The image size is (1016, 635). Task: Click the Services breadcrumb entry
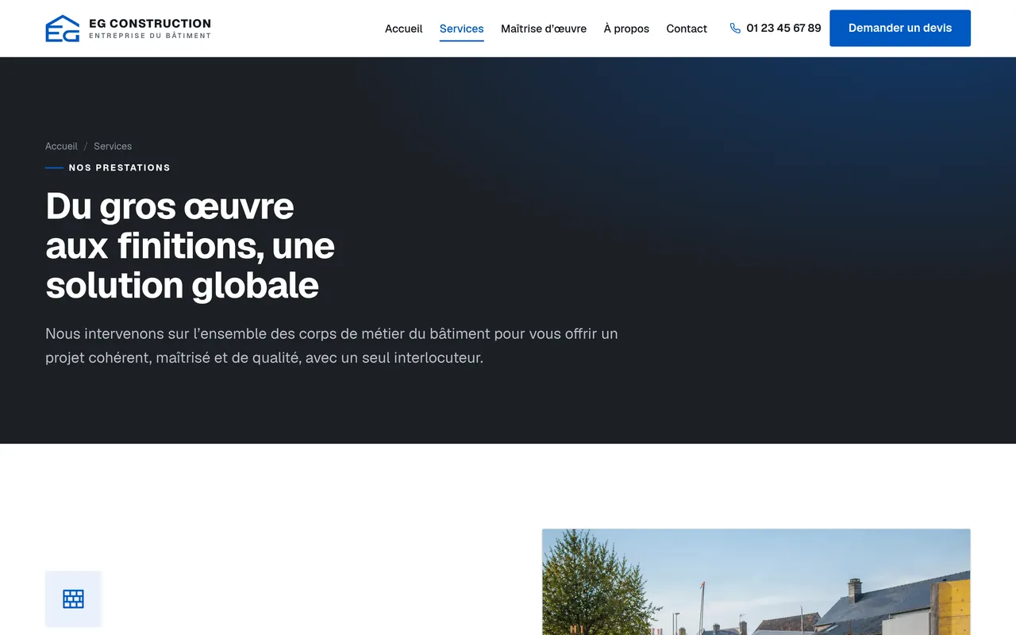click(113, 146)
